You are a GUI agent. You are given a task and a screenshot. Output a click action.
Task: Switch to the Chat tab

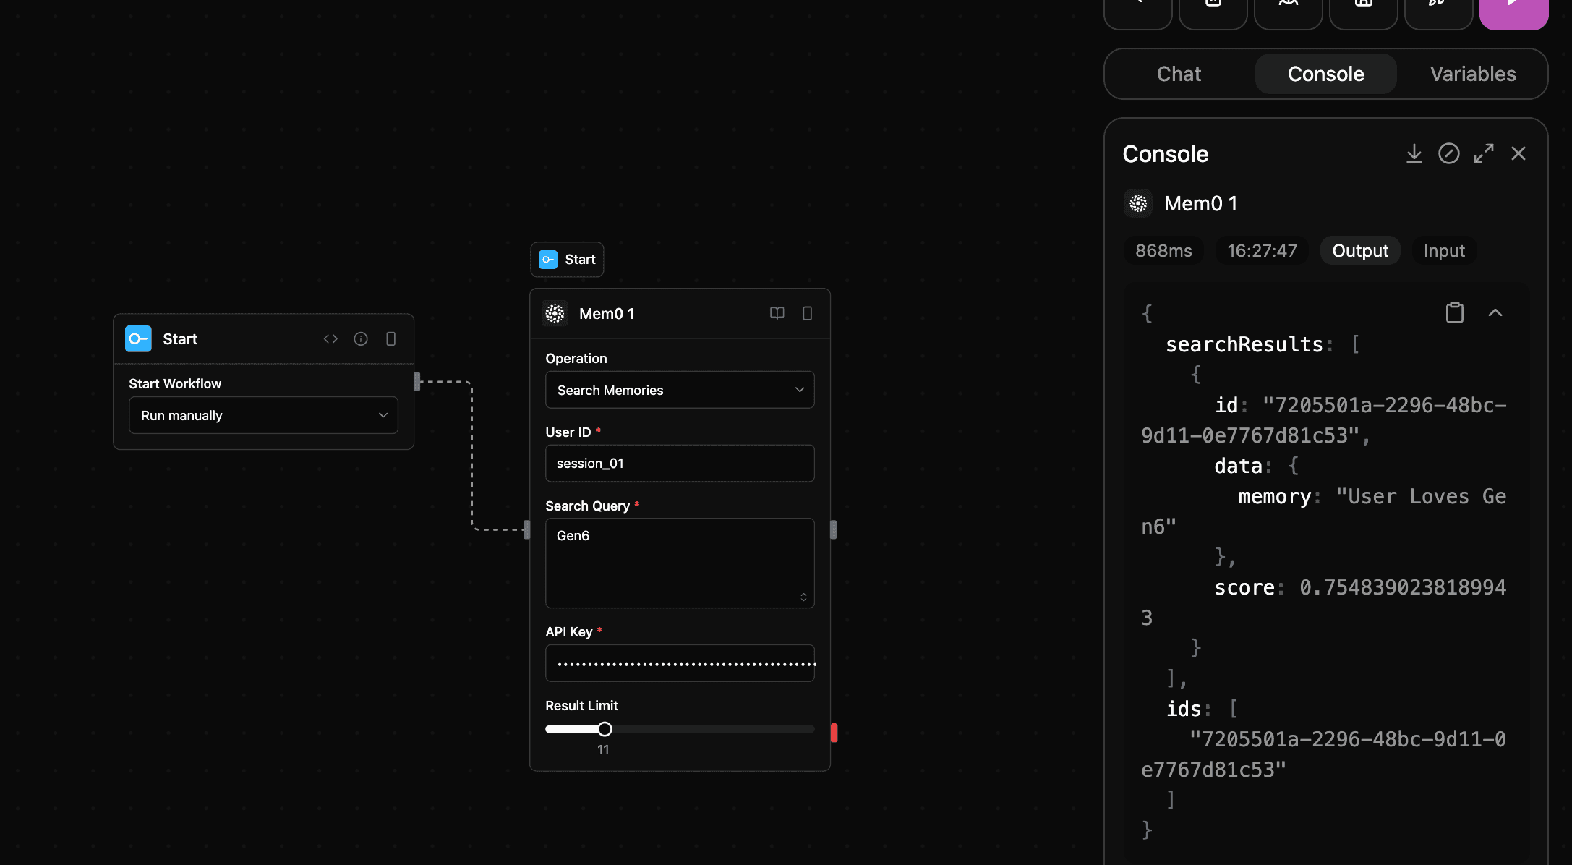(x=1179, y=74)
